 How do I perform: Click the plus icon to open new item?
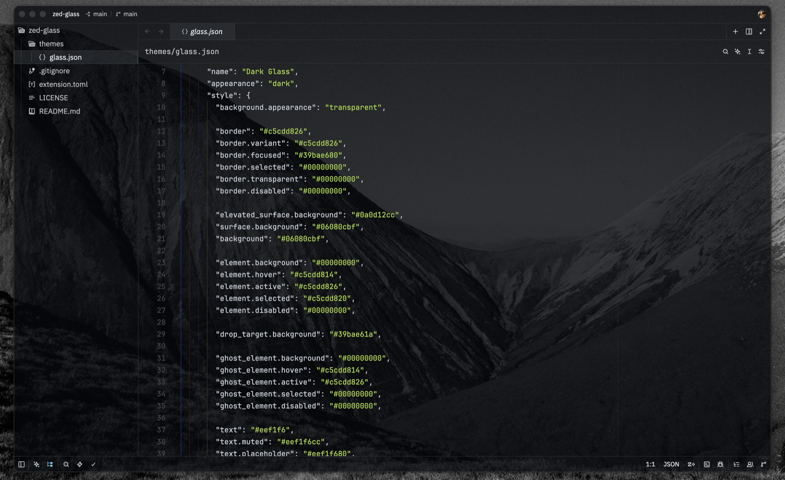(735, 31)
